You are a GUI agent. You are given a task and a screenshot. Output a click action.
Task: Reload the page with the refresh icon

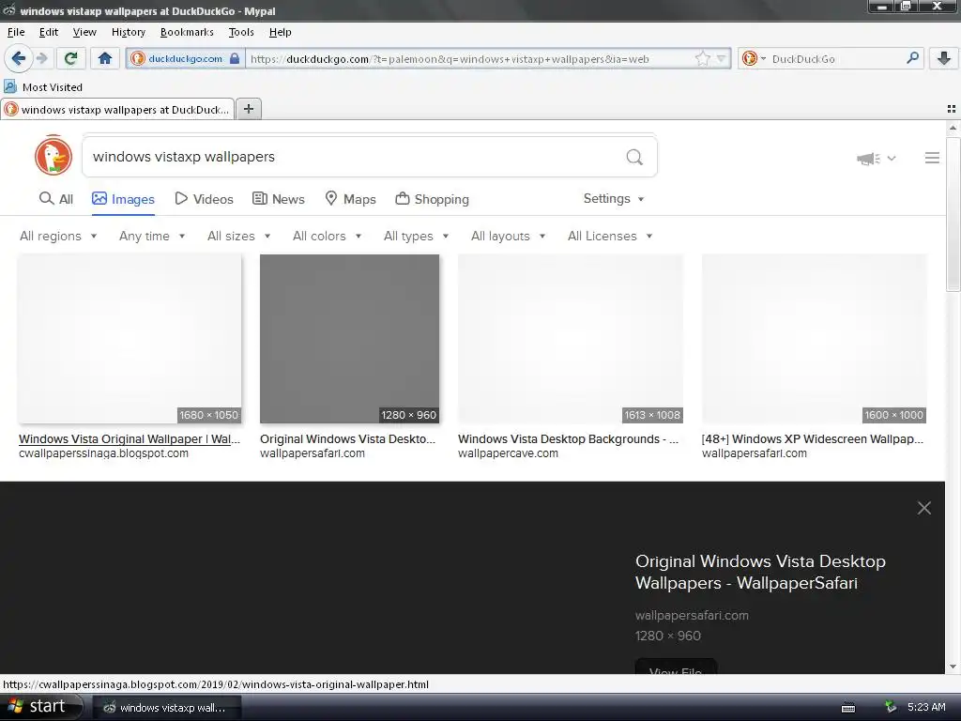pyautogui.click(x=70, y=58)
